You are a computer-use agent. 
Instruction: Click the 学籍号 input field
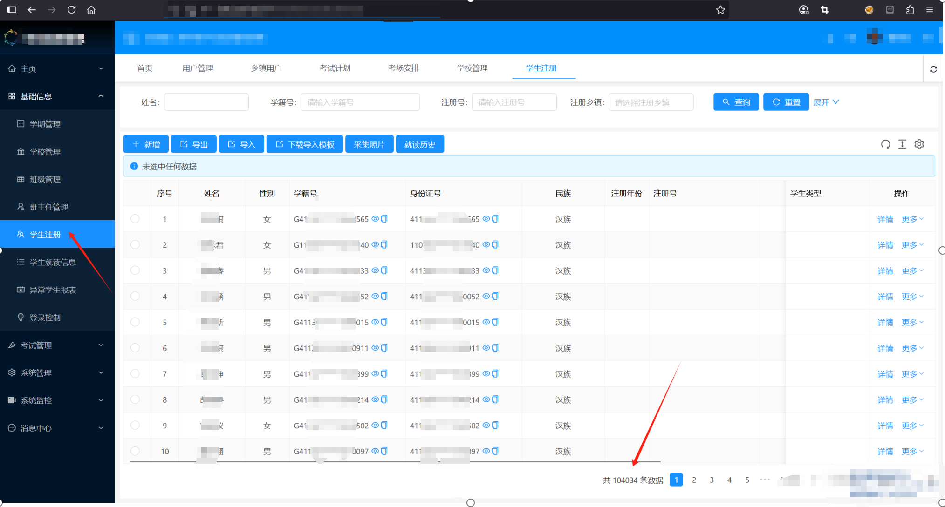(360, 102)
